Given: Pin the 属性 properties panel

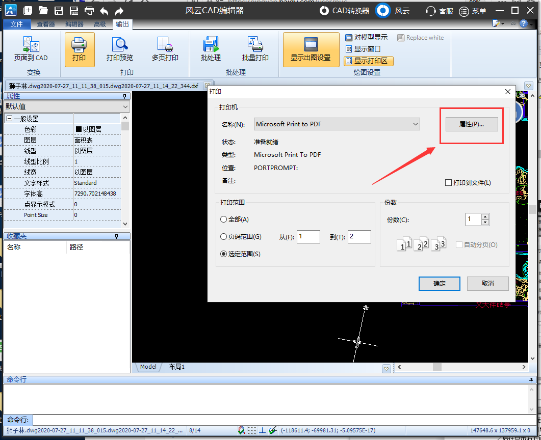Looking at the screenshot, I should [125, 96].
